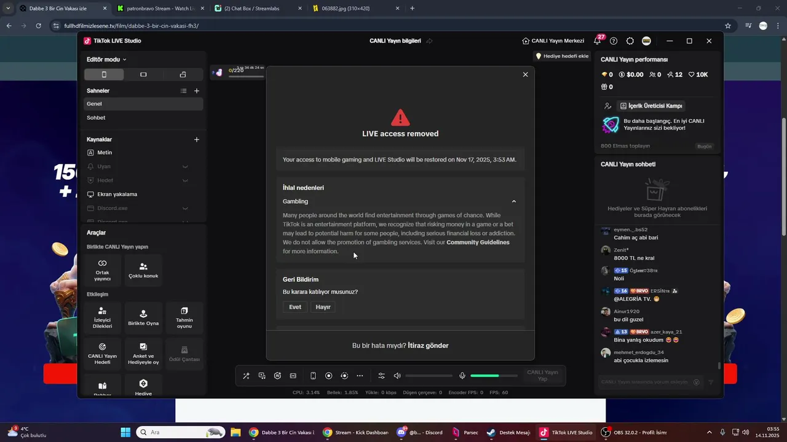Switch to the patronbravo Stream browser tab

click(160, 9)
